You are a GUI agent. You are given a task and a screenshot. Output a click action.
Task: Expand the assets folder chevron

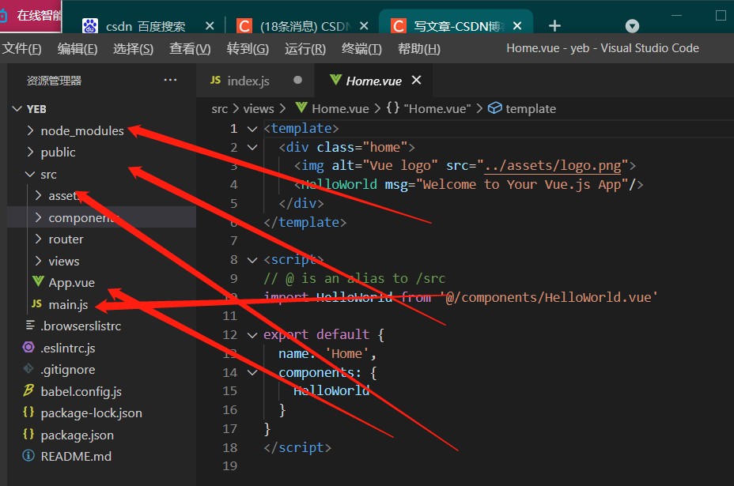[x=39, y=195]
